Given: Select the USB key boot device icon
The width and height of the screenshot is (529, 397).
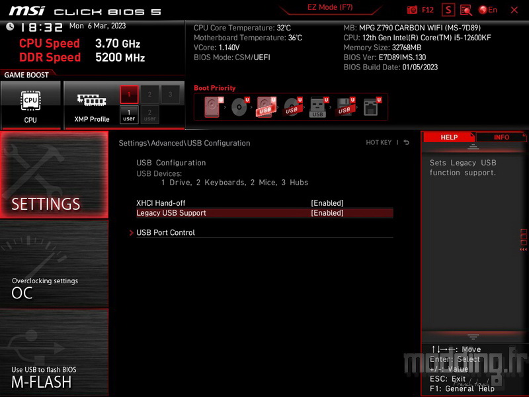Looking at the screenshot, I should point(319,107).
